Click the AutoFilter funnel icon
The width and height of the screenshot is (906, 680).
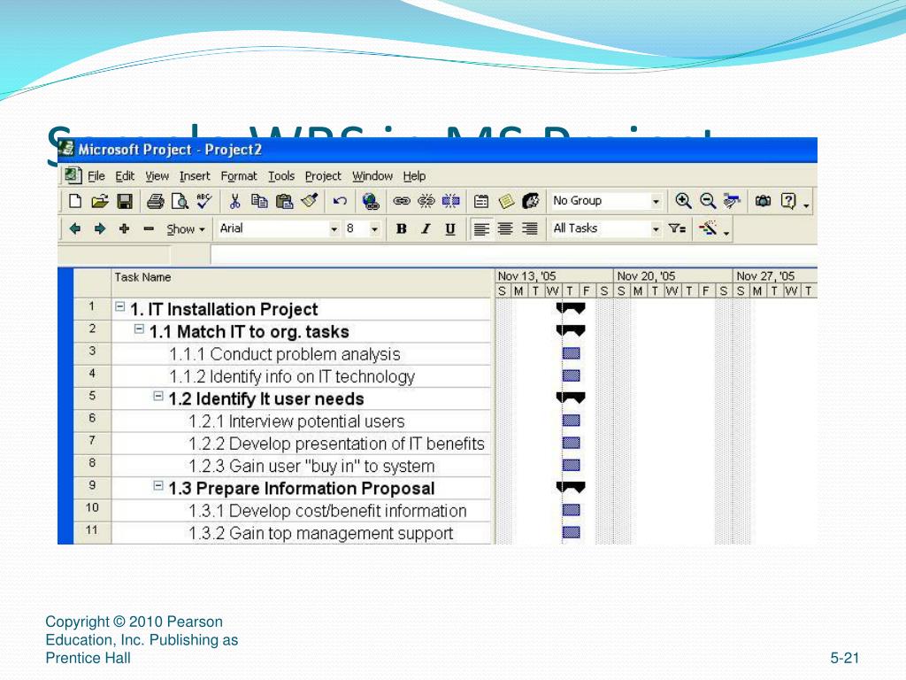point(677,228)
